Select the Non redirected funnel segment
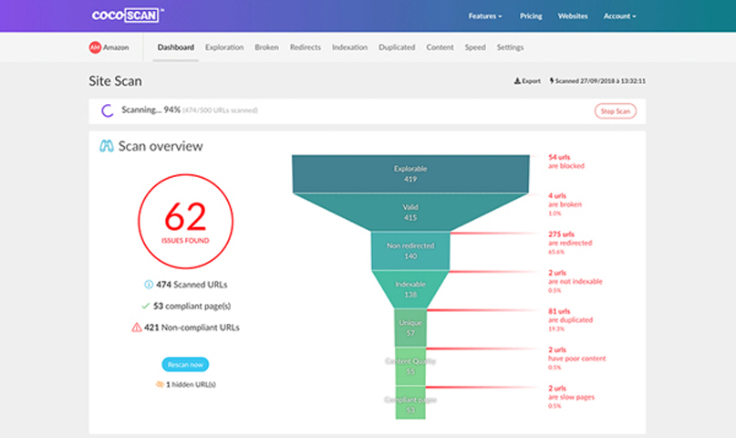Screen dimensions: 736x438 click(410, 251)
